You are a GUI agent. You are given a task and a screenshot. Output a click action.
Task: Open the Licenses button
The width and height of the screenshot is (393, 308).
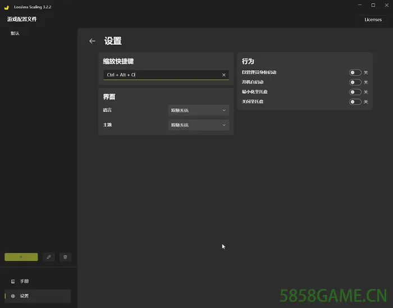[373, 20]
